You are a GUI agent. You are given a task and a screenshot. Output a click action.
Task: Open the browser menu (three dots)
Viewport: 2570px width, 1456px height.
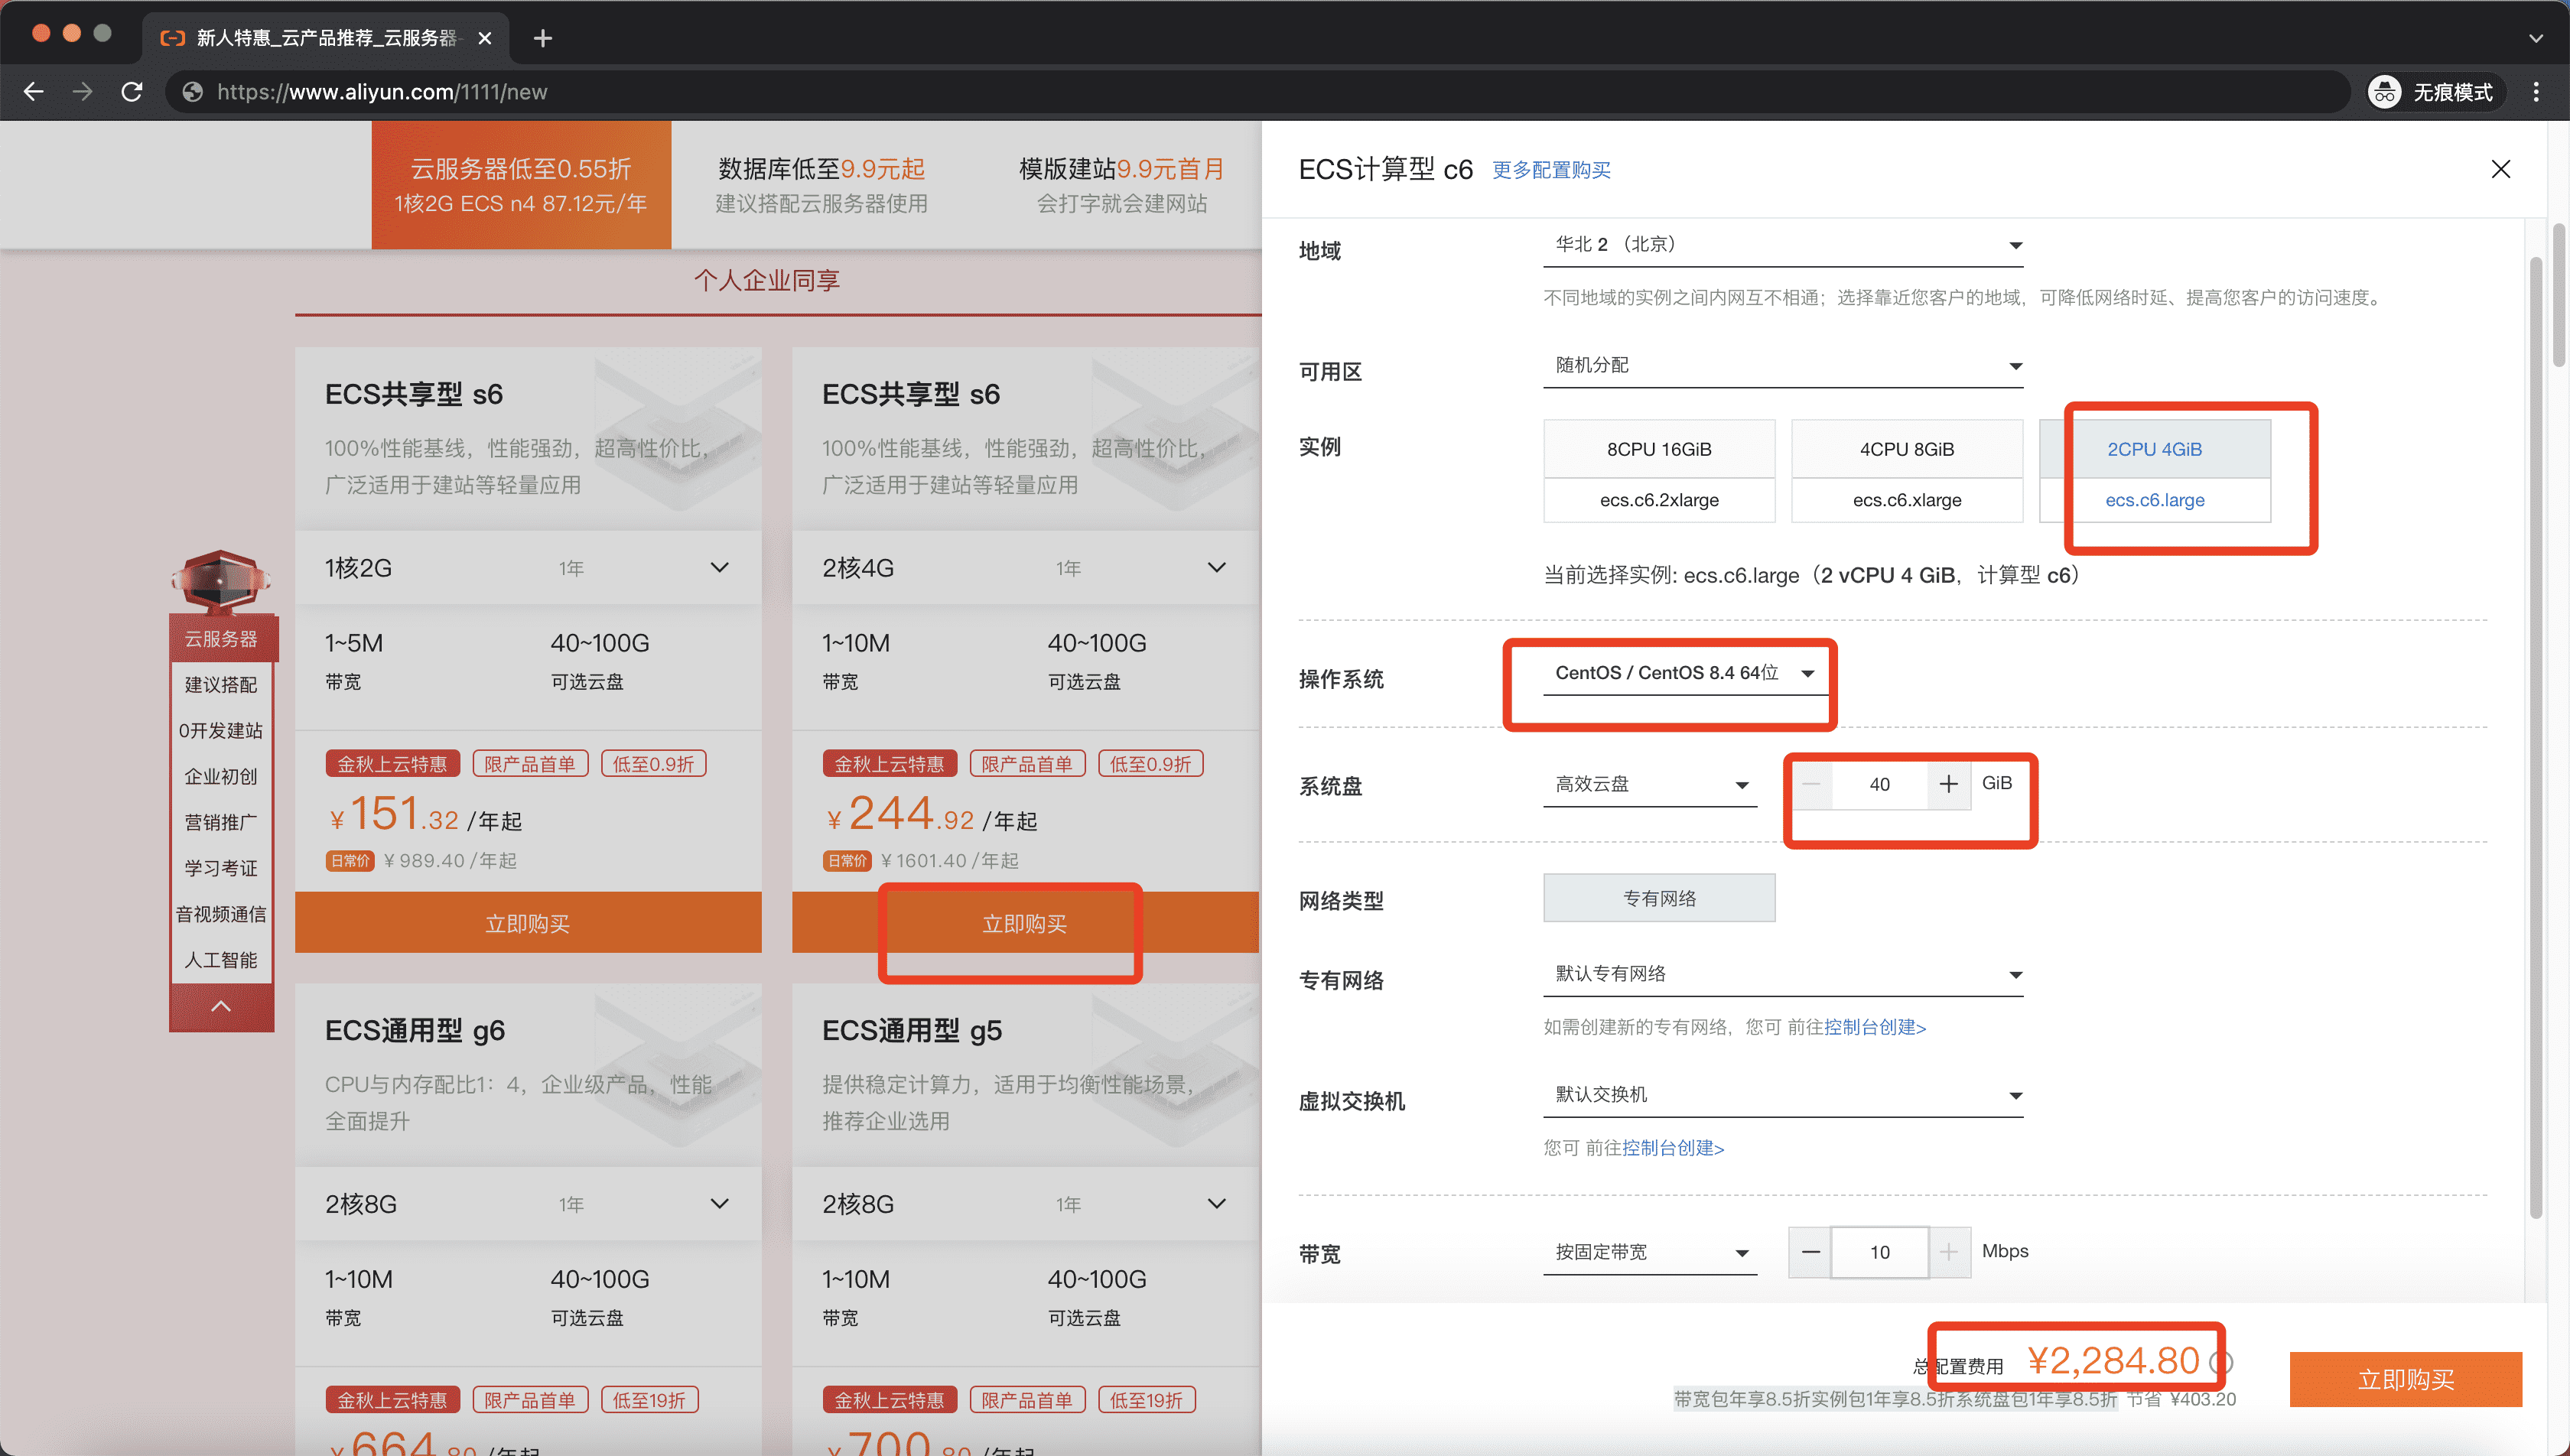pyautogui.click(x=2537, y=92)
